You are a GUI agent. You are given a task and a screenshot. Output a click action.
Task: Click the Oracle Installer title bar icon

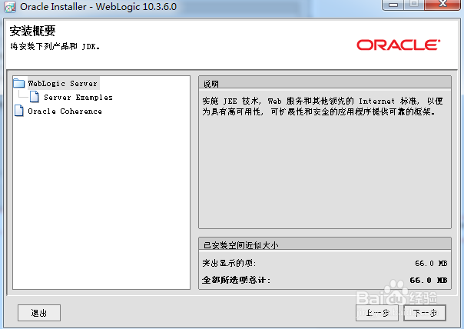(x=10, y=7)
